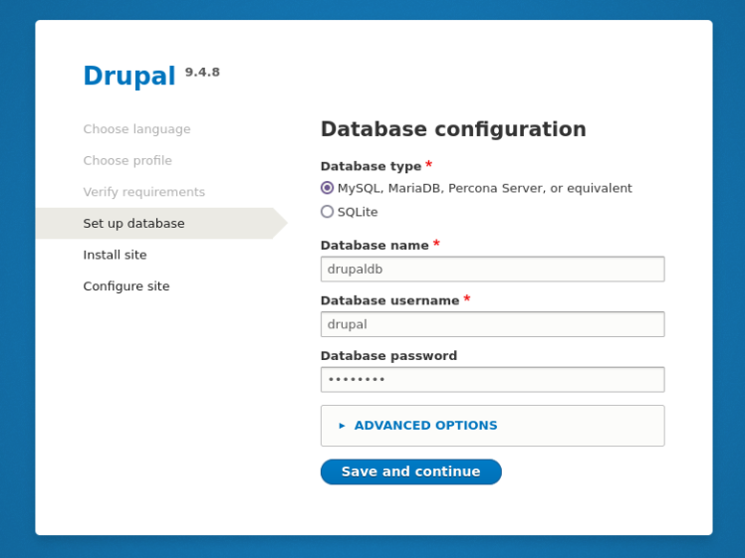745x558 pixels.
Task: Click the Verify requirements step
Action: [x=144, y=192]
